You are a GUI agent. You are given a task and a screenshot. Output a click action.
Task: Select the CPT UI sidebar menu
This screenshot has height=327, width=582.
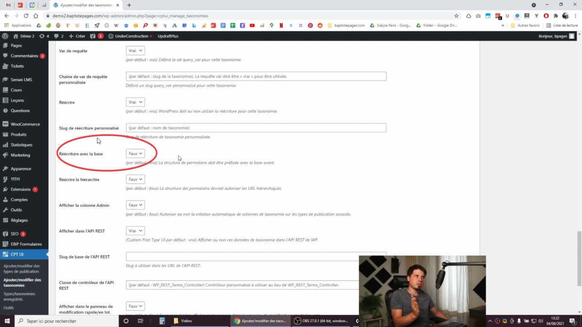(x=17, y=254)
